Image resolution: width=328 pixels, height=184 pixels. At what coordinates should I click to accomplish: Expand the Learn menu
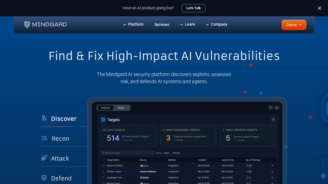tap(188, 25)
